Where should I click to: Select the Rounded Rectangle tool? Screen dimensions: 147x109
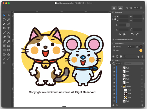pyautogui.click(x=4, y=50)
